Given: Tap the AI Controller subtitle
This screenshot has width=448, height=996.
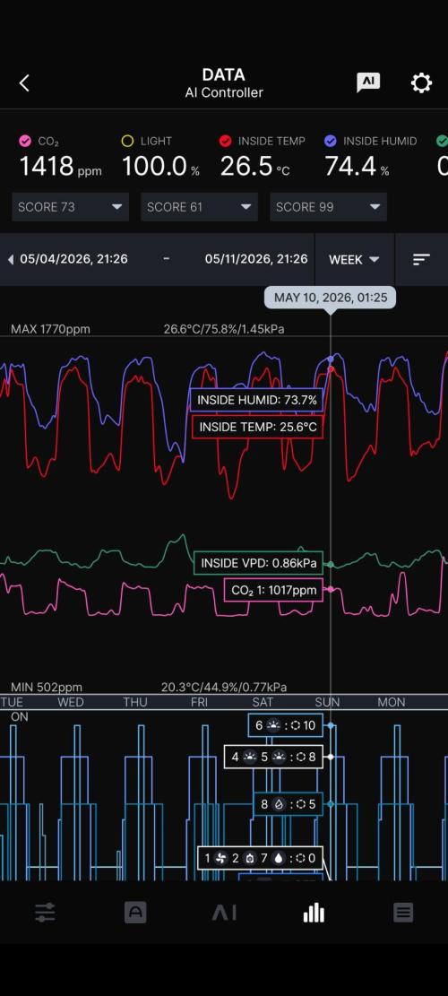Looking at the screenshot, I should 224,92.
